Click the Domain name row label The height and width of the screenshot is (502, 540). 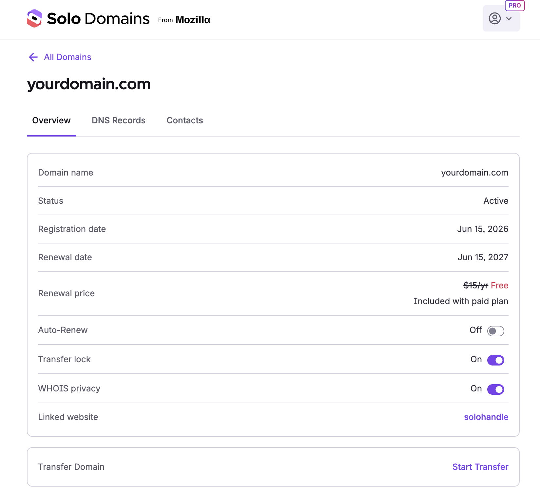tap(66, 173)
